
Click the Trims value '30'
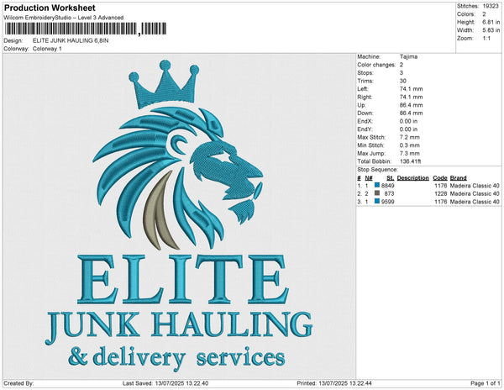403,81
